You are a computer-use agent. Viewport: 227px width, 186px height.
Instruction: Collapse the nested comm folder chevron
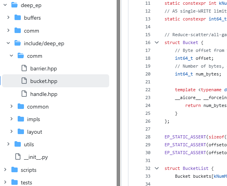click(11, 56)
